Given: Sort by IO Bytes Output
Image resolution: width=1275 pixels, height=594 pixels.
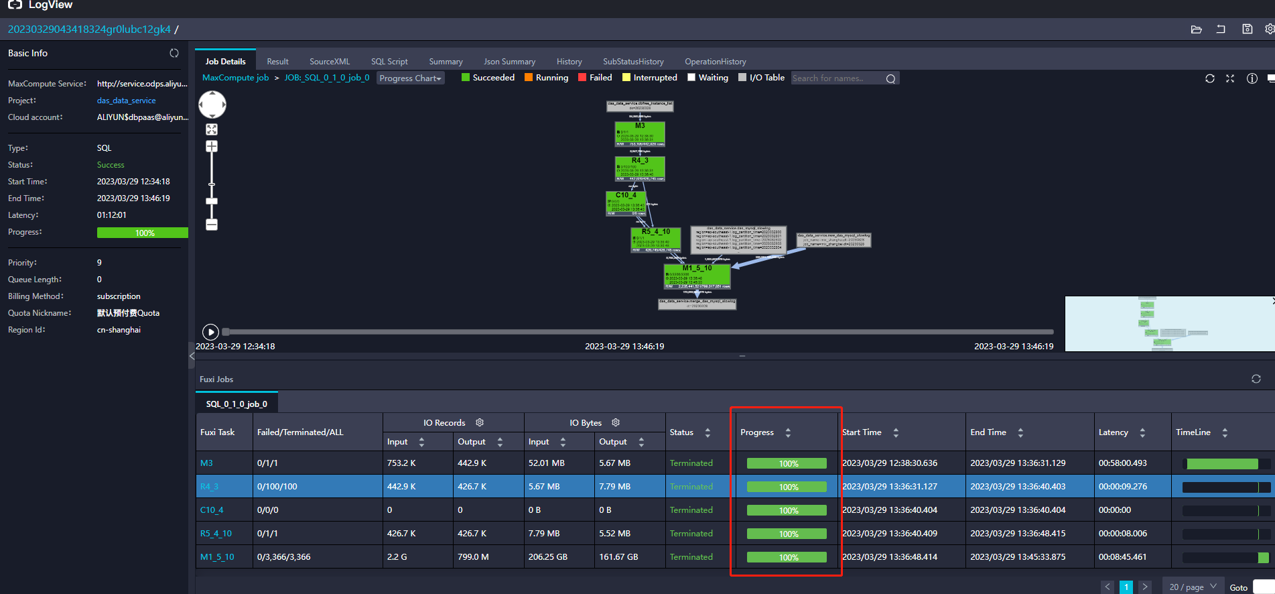Looking at the screenshot, I should pyautogui.click(x=641, y=442).
